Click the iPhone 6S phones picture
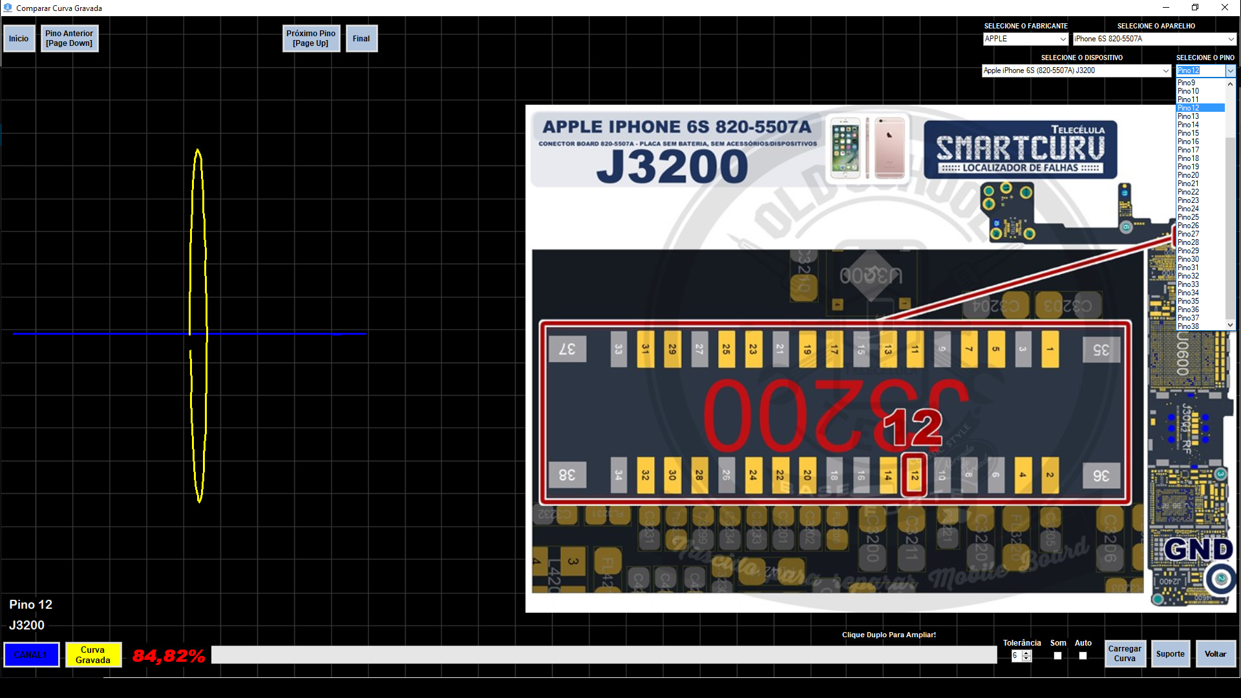The image size is (1241, 698). (867, 148)
